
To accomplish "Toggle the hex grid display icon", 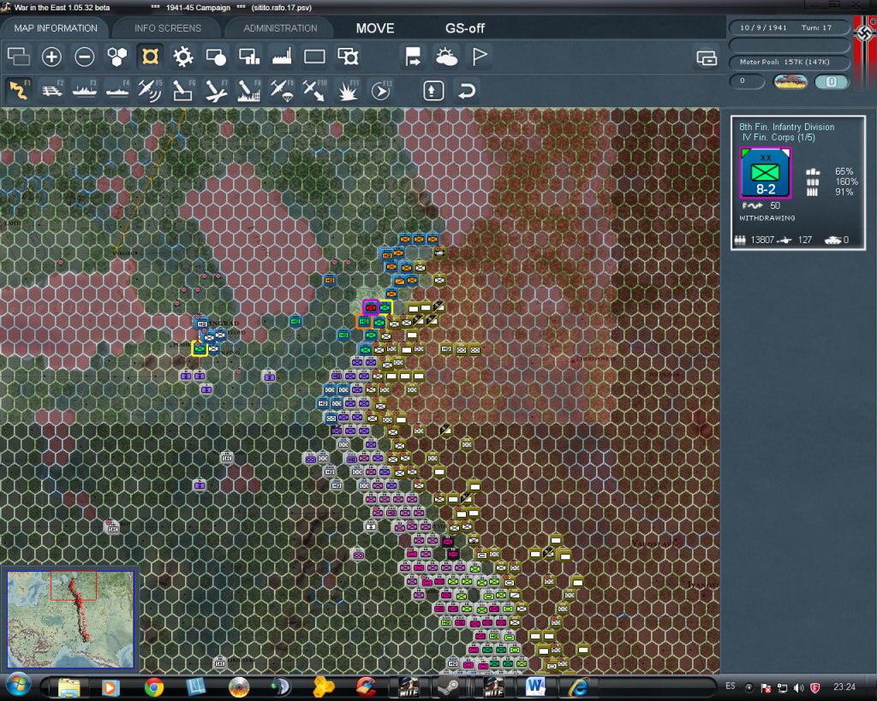I will (117, 56).
